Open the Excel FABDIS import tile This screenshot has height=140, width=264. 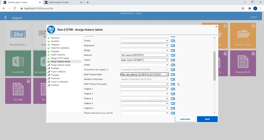18,63
